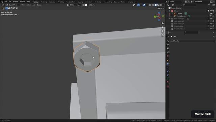
Task: Hide the Camera in viewport
Action: point(211,14)
